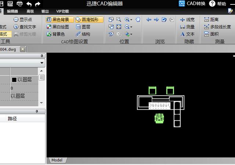235x165 pixels.
Task: Open 帮助 help
Action: [218, 3]
